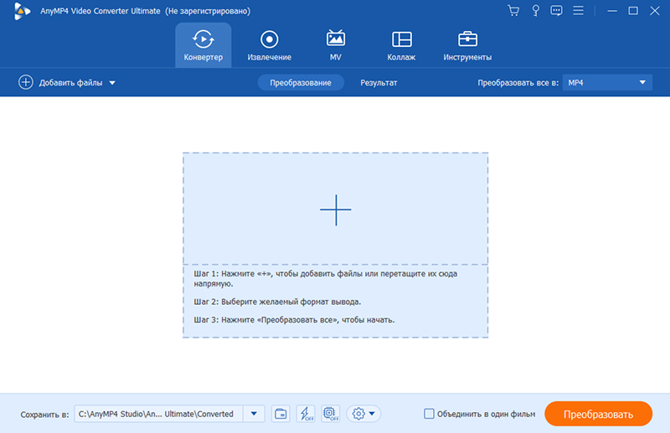Click the Добавить файлы plus icon
670x433 pixels.
[x=26, y=82]
